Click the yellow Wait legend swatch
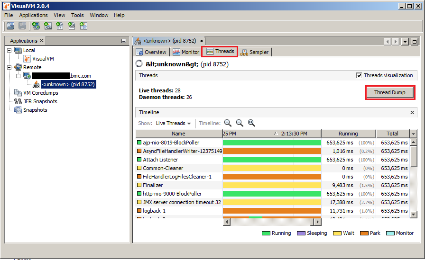 337,233
